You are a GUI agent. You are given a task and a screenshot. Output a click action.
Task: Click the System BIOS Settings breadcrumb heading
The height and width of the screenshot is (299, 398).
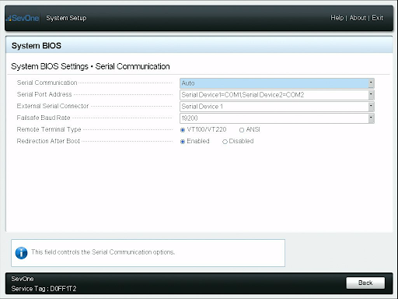90,66
